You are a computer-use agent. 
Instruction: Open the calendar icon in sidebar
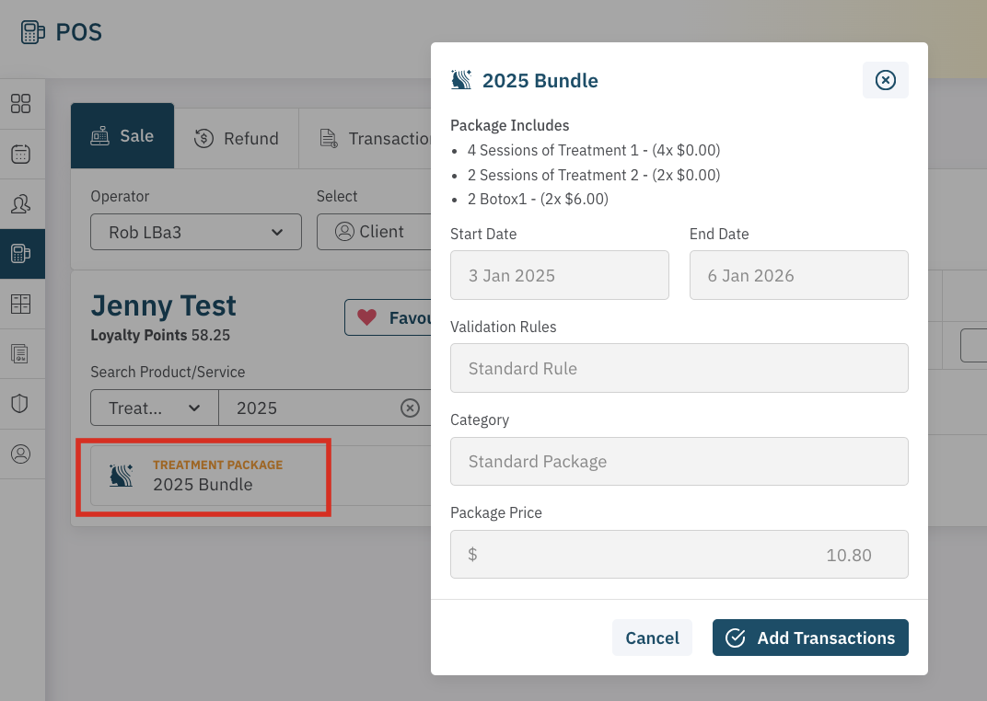[x=20, y=154]
